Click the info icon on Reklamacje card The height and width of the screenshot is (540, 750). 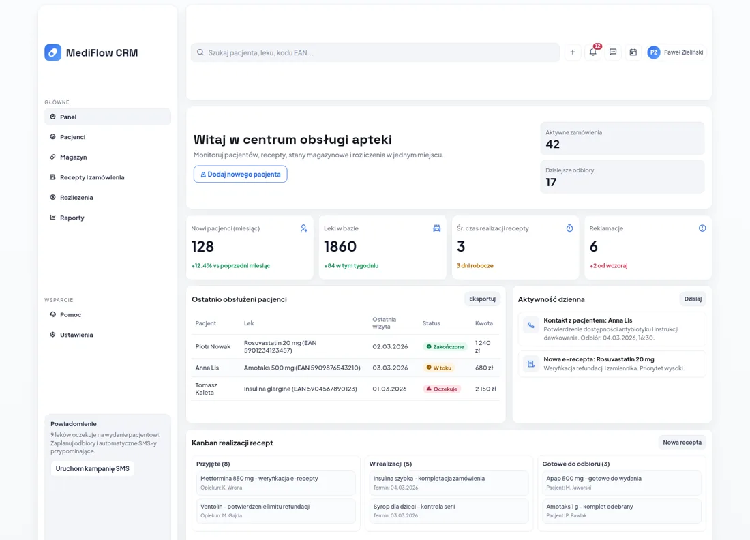coord(702,228)
